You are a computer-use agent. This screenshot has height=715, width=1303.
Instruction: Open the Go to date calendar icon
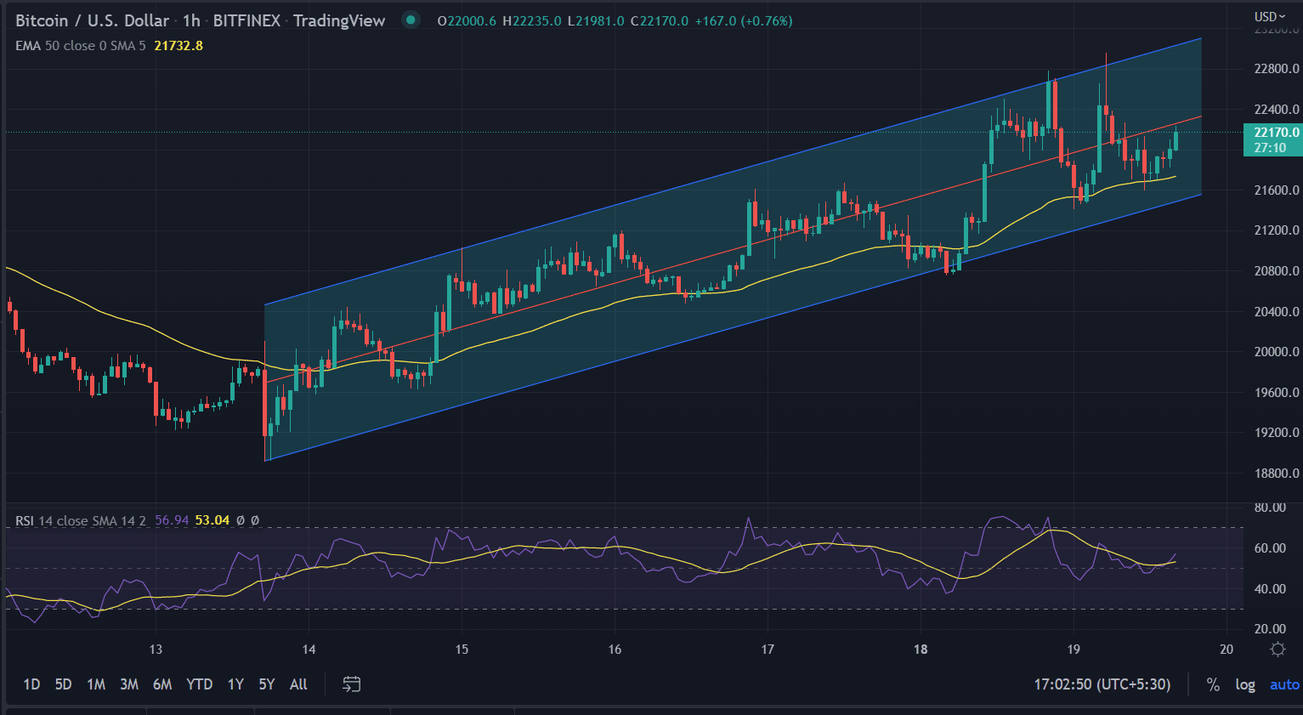point(351,684)
